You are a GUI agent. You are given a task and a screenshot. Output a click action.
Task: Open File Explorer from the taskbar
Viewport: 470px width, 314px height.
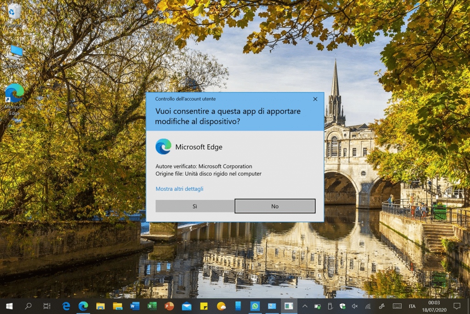(x=101, y=306)
